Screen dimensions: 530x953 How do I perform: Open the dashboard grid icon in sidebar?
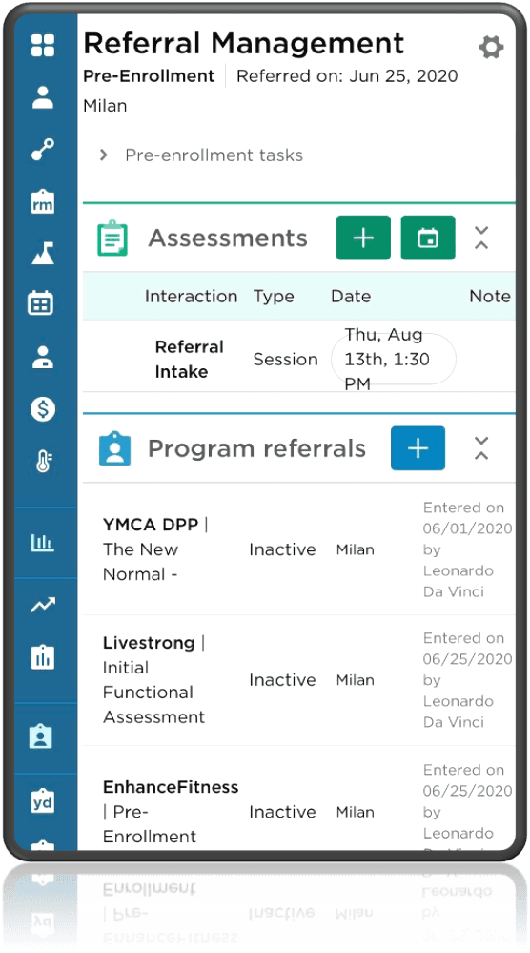(x=43, y=46)
